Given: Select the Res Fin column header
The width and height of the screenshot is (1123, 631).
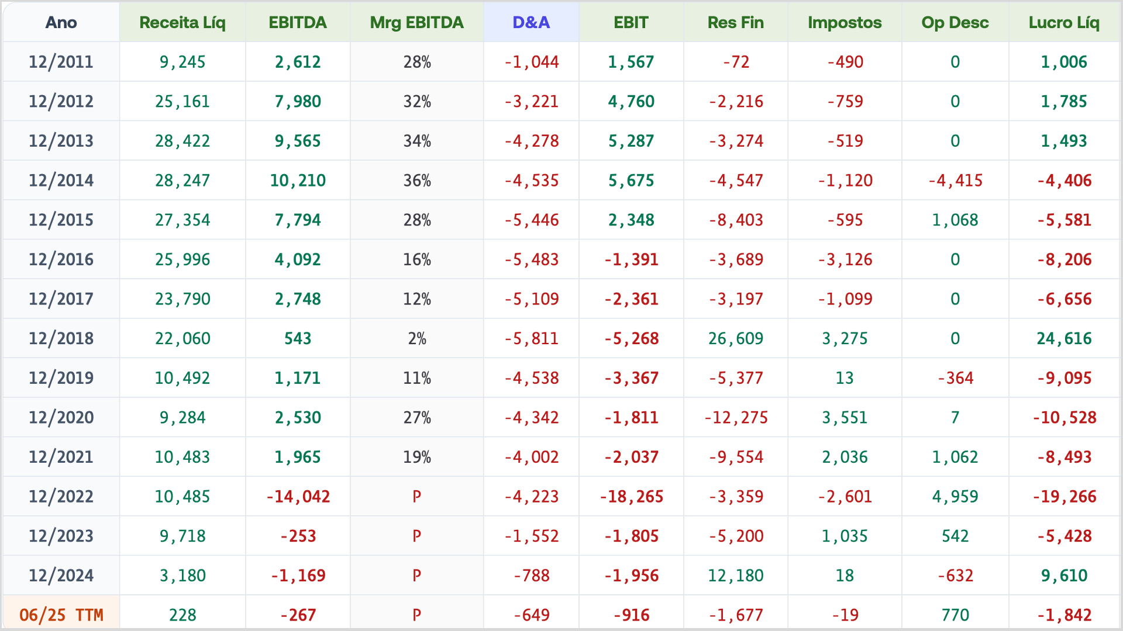Looking at the screenshot, I should click(736, 22).
